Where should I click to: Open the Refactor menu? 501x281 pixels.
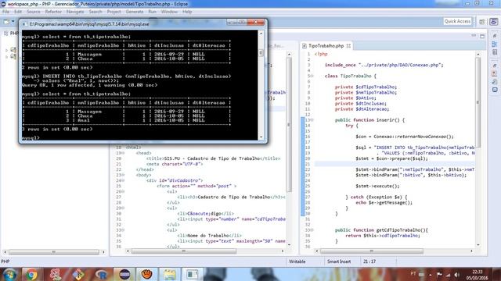coord(53,12)
